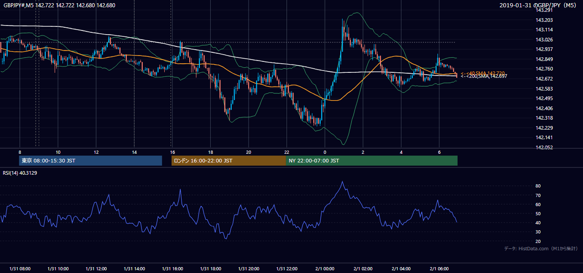Screen dimensions: 583x273
Task: Click price axis value 143.203
Action: click(544, 20)
